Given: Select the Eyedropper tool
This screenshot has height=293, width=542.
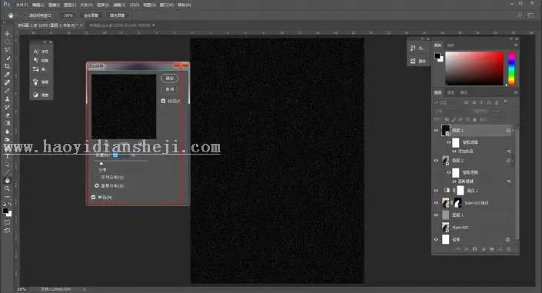Looking at the screenshot, I should pos(7,75).
